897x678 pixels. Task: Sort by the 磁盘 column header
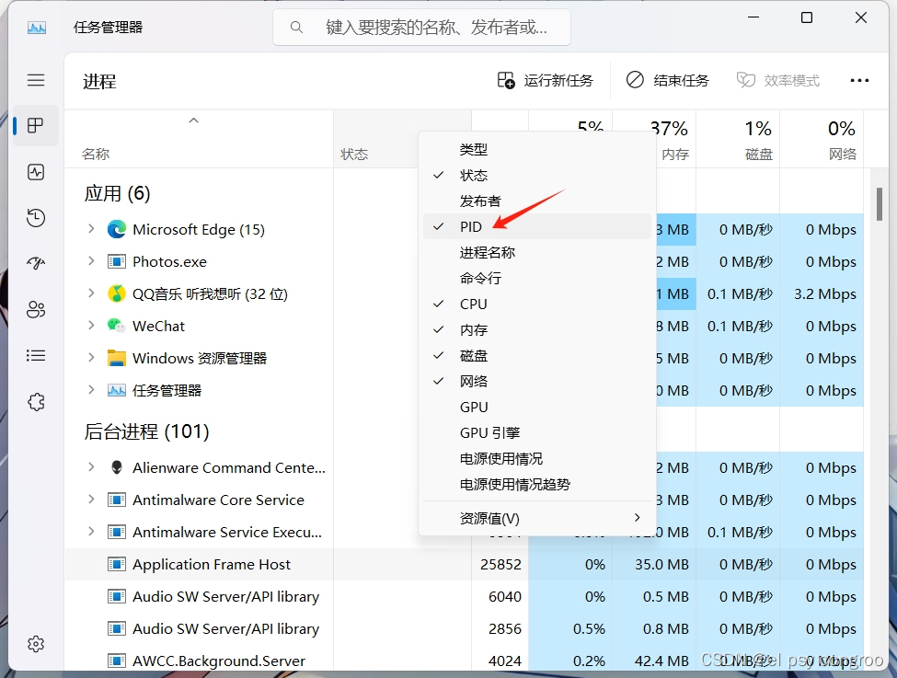pyautogui.click(x=738, y=139)
